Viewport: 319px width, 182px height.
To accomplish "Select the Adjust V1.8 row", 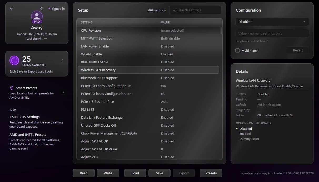I will [148, 157].
